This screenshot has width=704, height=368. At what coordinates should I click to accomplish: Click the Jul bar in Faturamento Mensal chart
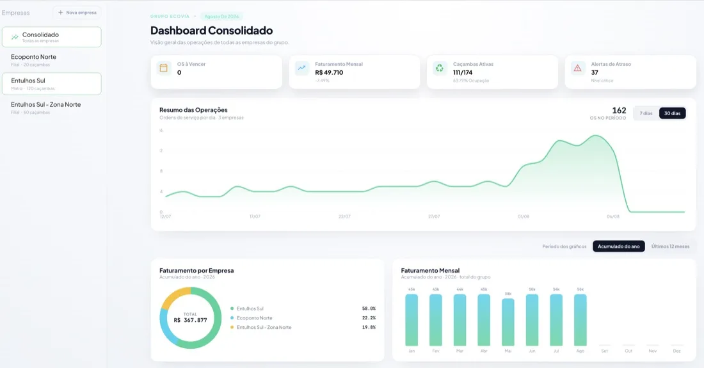click(556, 320)
